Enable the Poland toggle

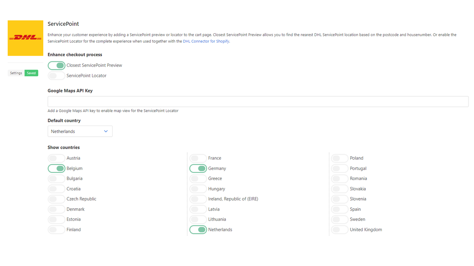[x=340, y=158]
